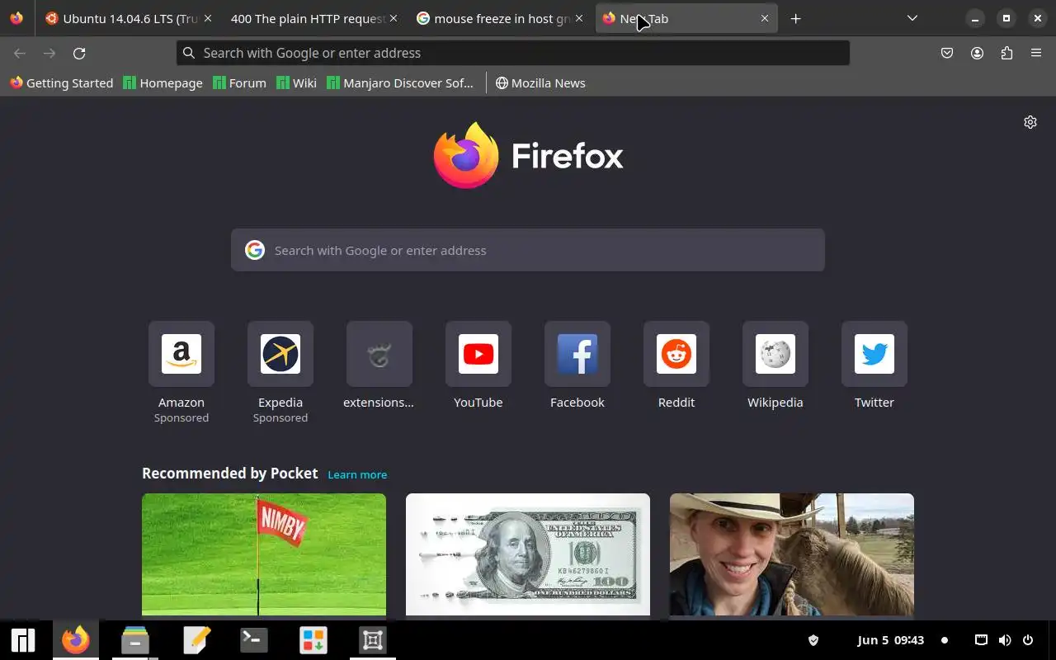Switch to the Ubuntu 14.04.6 LTS tab
The width and height of the screenshot is (1056, 660).
(128, 18)
